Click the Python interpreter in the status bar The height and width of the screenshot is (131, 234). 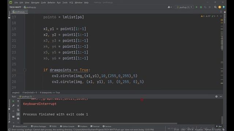pyautogui.click(x=213, y=130)
